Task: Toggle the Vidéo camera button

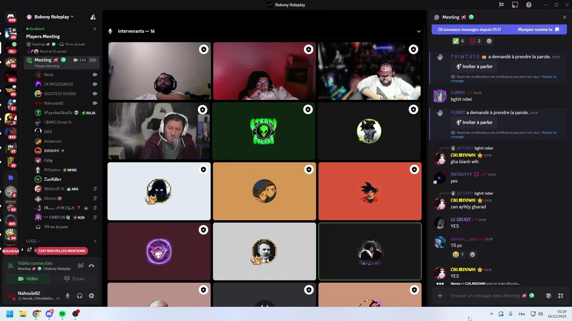Action: [28, 279]
